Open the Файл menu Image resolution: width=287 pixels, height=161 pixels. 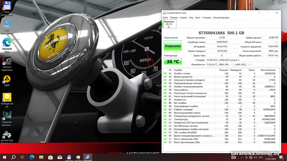(165, 17)
